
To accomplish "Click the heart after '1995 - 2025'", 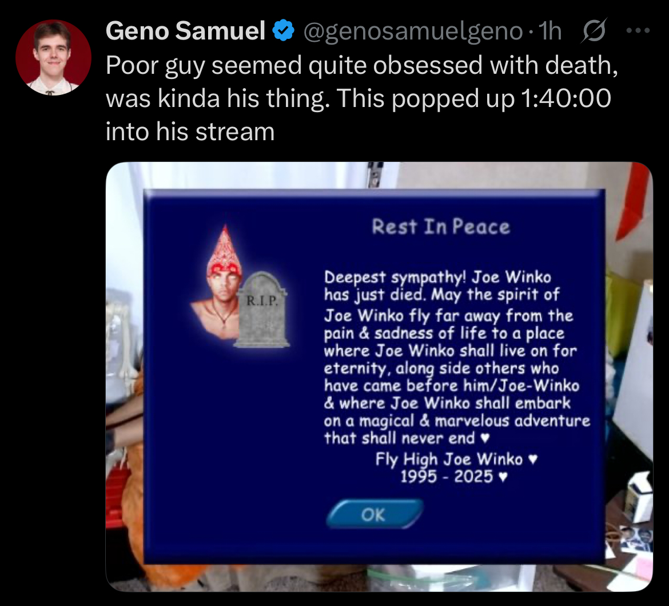I will pyautogui.click(x=503, y=477).
